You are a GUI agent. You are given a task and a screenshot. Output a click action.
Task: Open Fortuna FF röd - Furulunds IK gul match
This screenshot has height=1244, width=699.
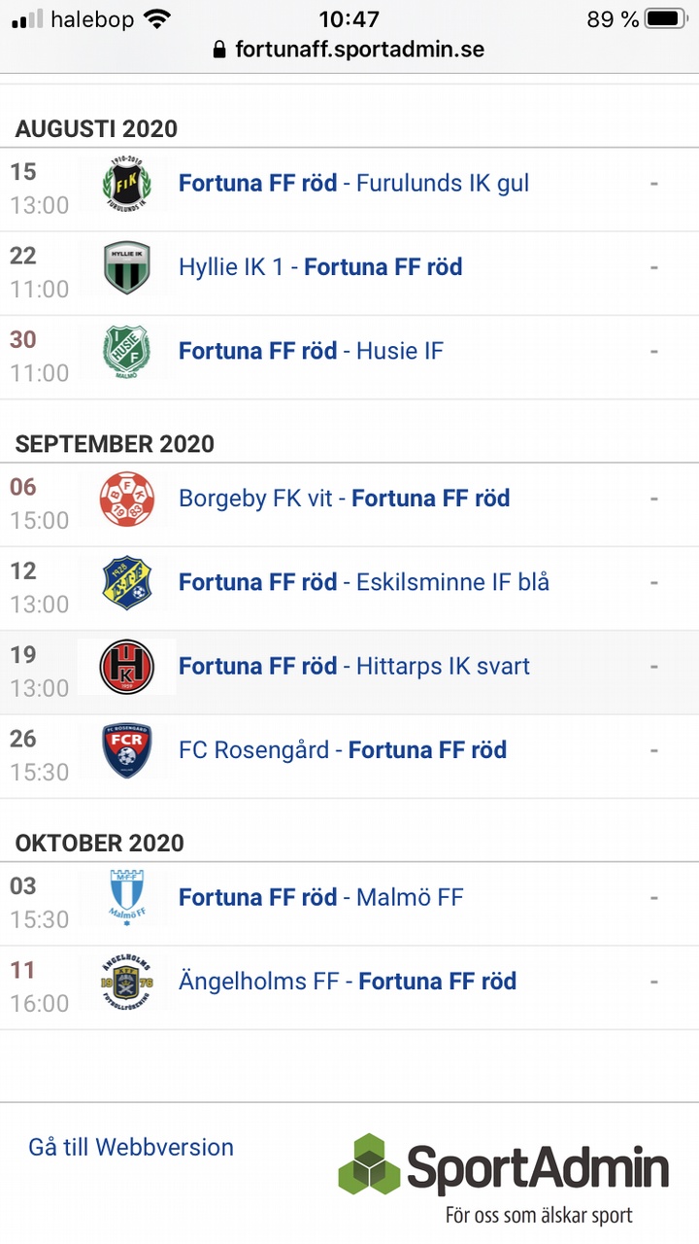(x=353, y=184)
